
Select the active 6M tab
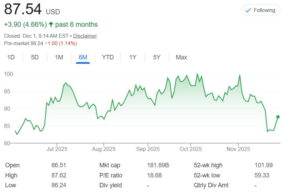[x=83, y=57]
